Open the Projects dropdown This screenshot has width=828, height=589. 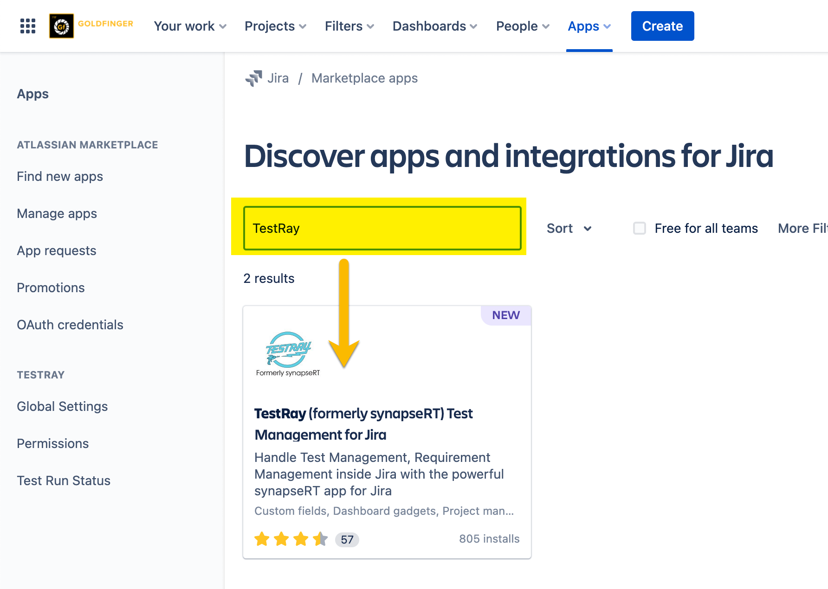[275, 26]
